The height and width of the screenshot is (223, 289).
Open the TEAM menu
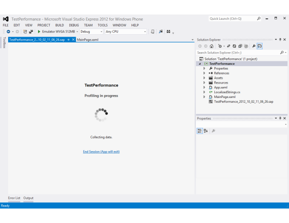pyautogui.click(x=88, y=25)
